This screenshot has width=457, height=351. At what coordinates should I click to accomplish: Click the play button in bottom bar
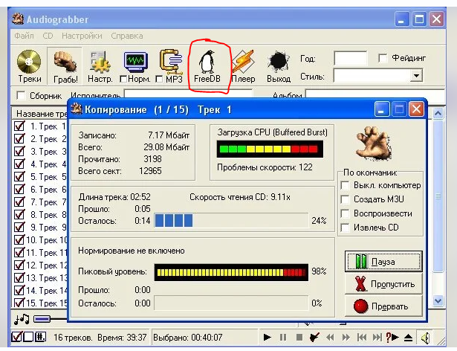pos(267,338)
